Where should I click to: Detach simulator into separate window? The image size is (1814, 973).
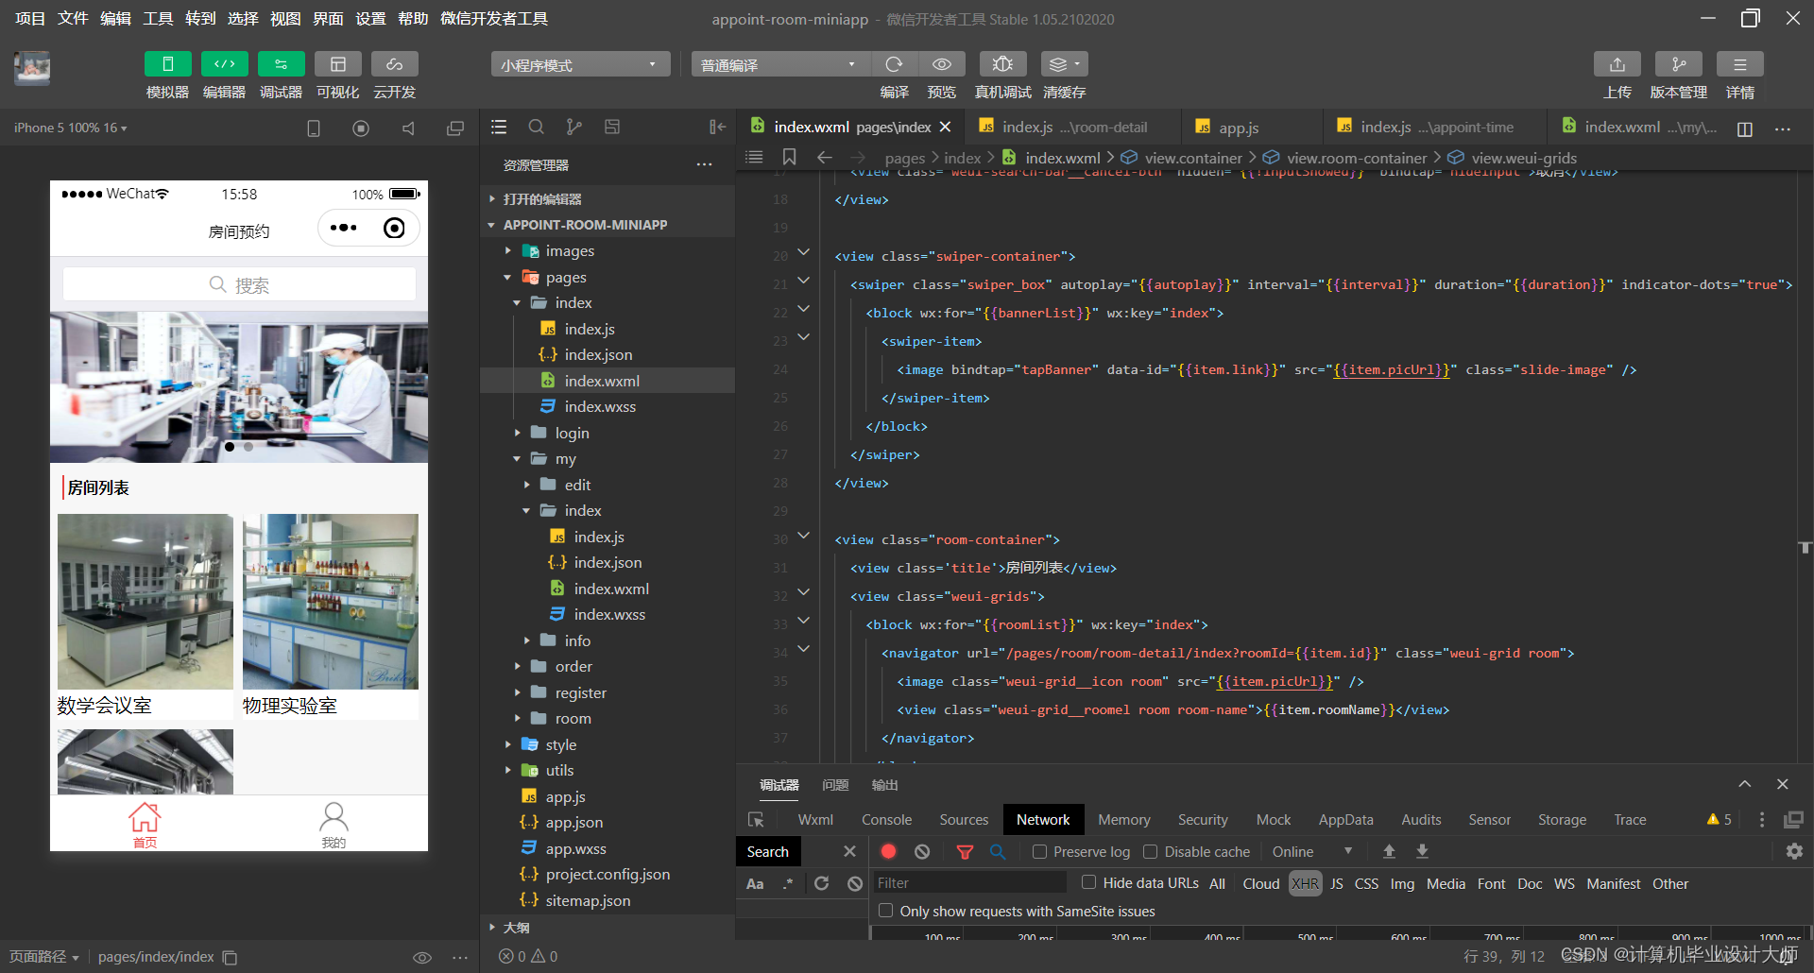click(455, 128)
